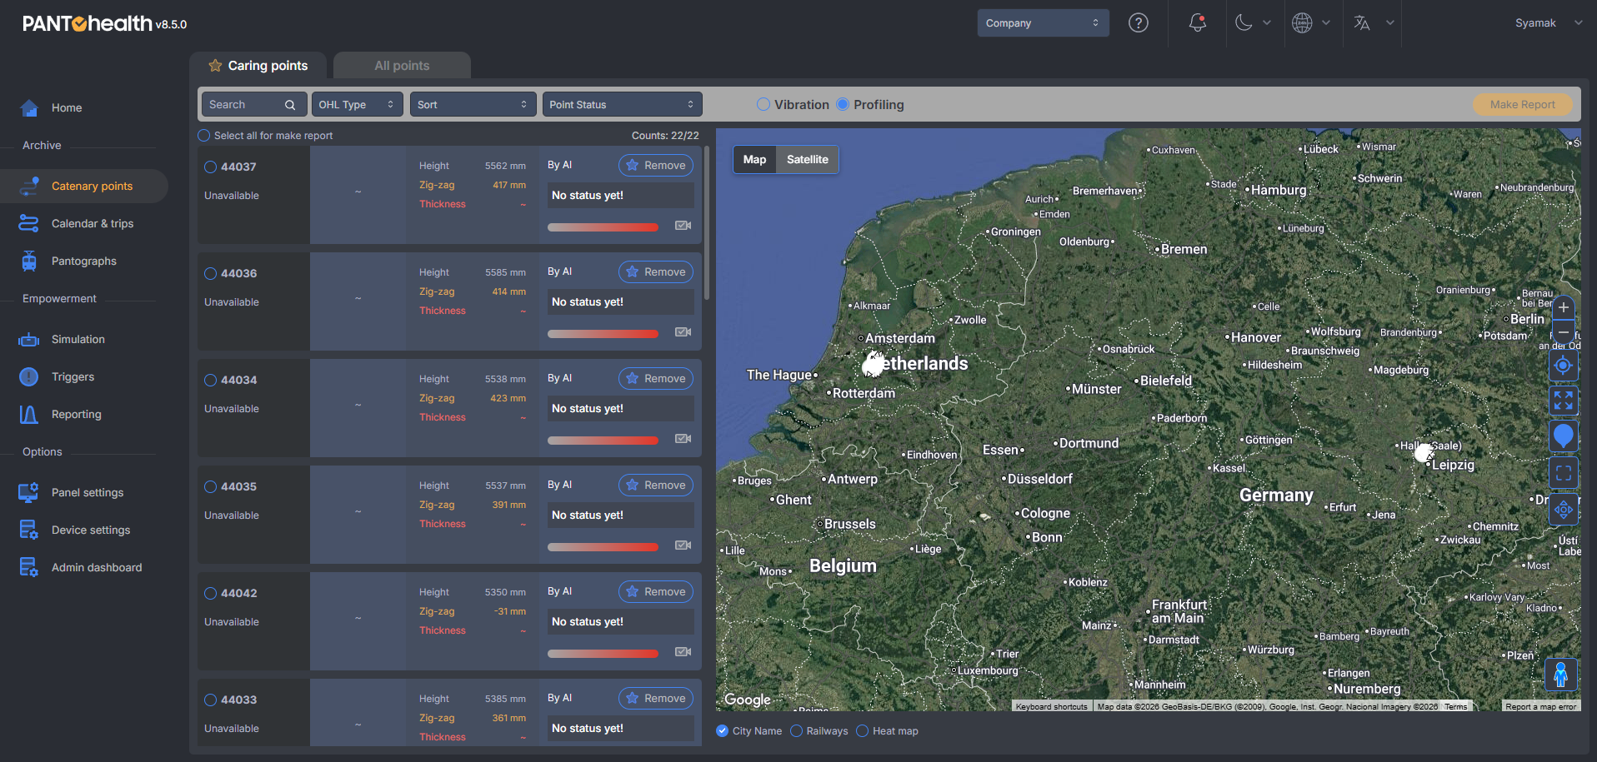Open the Sort dropdown

472,105
